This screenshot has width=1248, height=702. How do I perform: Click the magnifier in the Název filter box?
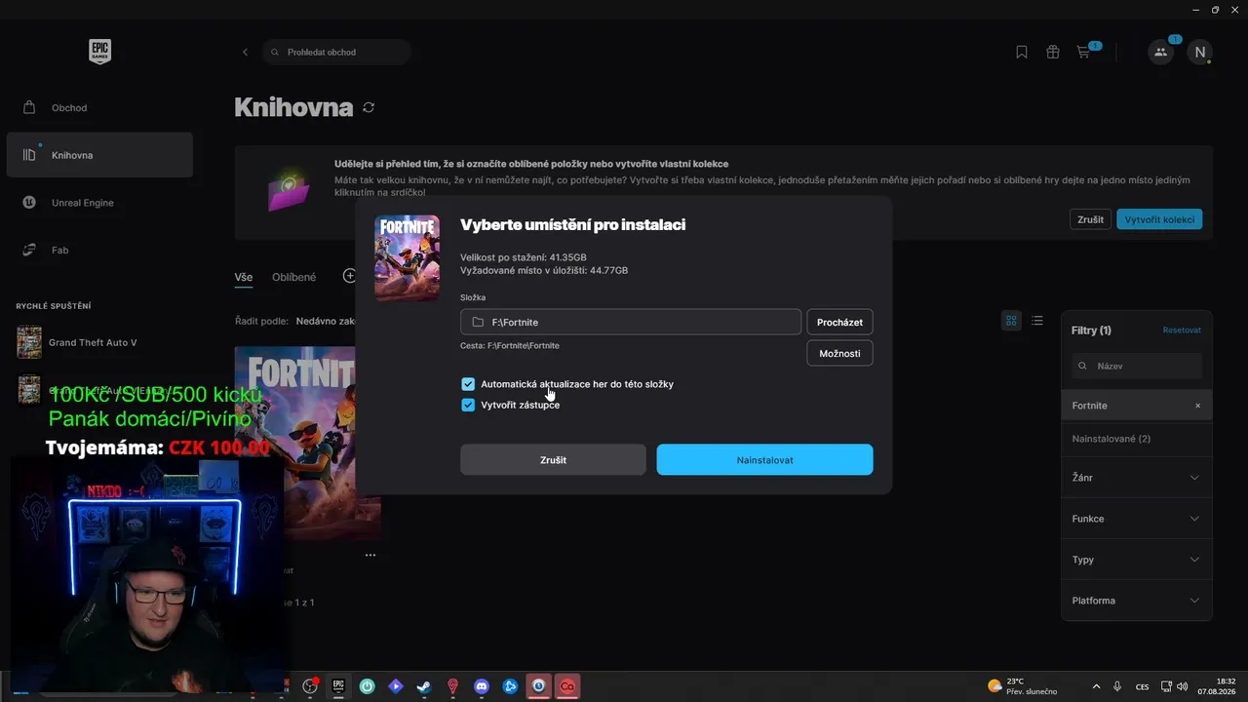(1081, 366)
